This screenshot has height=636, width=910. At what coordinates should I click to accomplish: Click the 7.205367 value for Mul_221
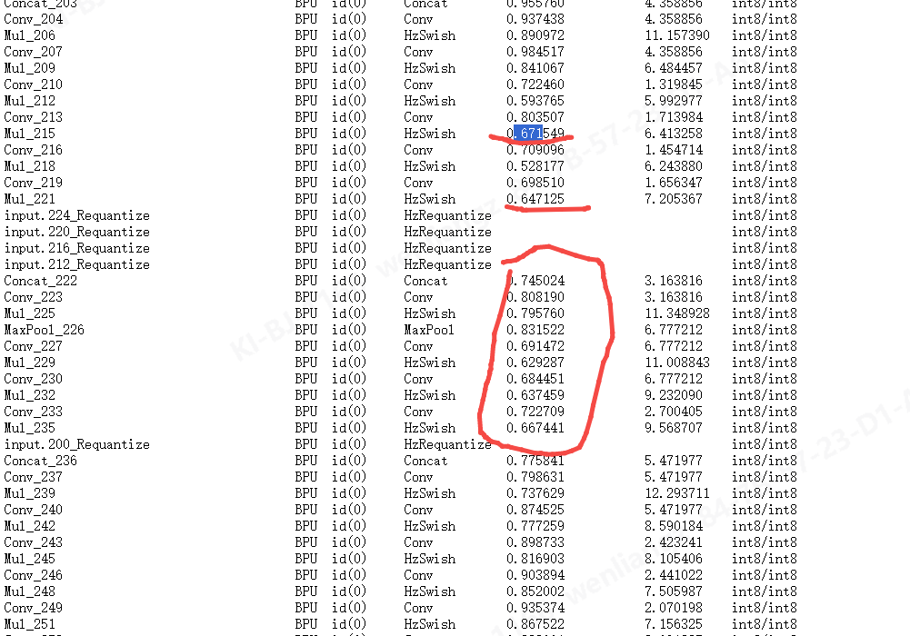674,199
